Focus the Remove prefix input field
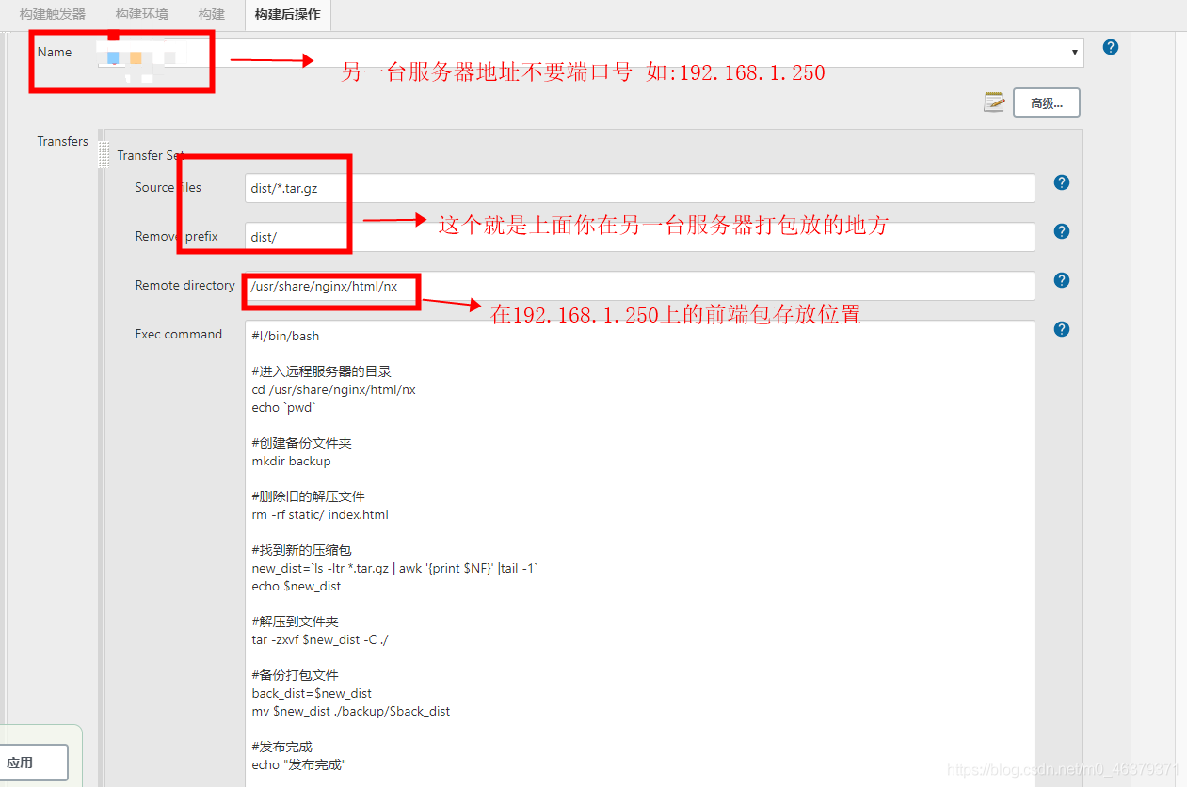 [x=639, y=237]
